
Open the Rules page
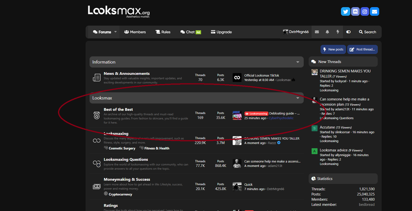(163, 32)
